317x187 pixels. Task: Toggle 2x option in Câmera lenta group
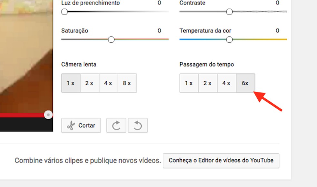[x=89, y=83]
